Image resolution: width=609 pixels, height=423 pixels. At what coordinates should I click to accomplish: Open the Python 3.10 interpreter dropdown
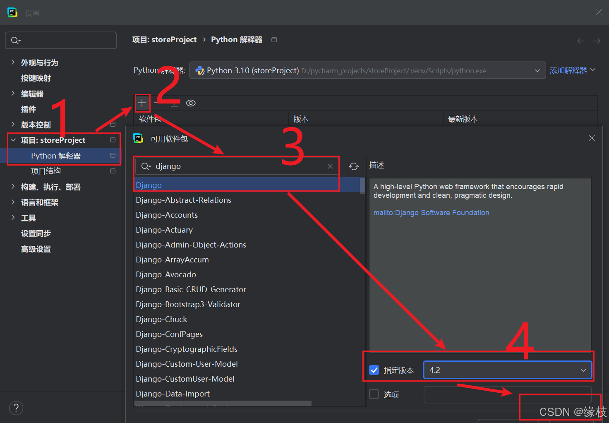[537, 70]
